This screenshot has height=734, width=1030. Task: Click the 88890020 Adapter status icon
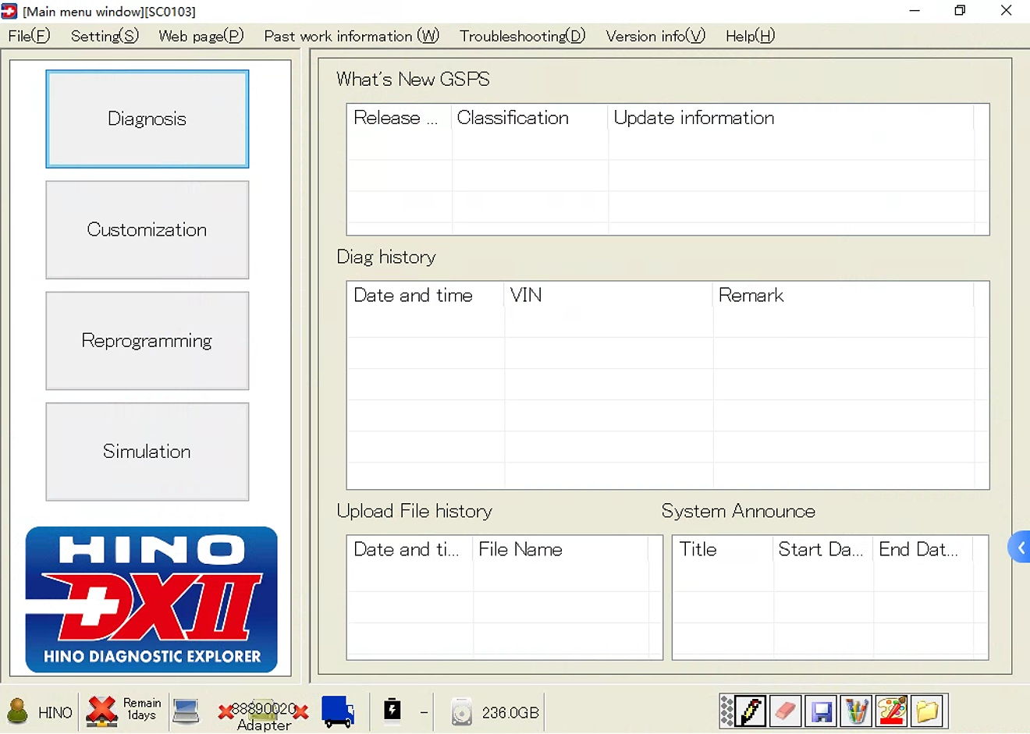pos(263,711)
